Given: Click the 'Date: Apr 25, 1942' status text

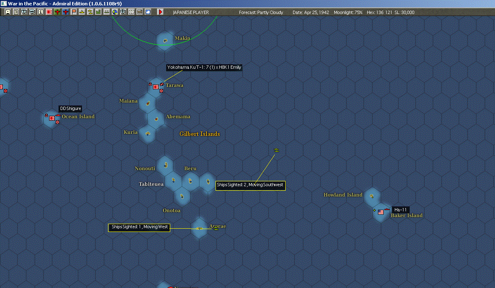Looking at the screenshot, I should tap(311, 12).
